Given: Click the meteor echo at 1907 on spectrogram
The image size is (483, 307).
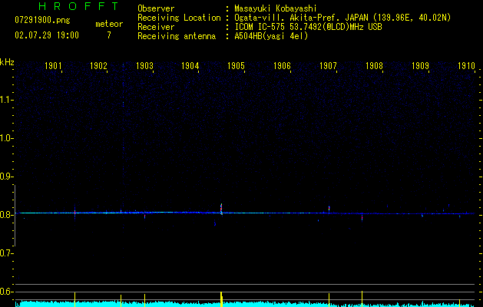Looking at the screenshot, I should tap(329, 209).
